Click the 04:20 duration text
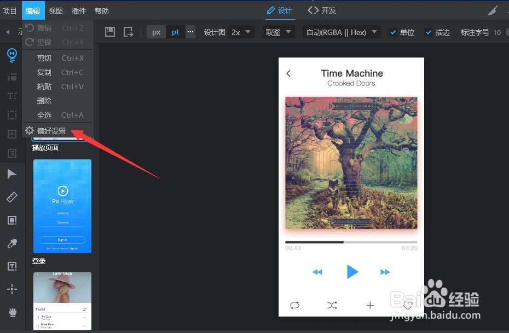This screenshot has height=333, width=509. (x=410, y=248)
